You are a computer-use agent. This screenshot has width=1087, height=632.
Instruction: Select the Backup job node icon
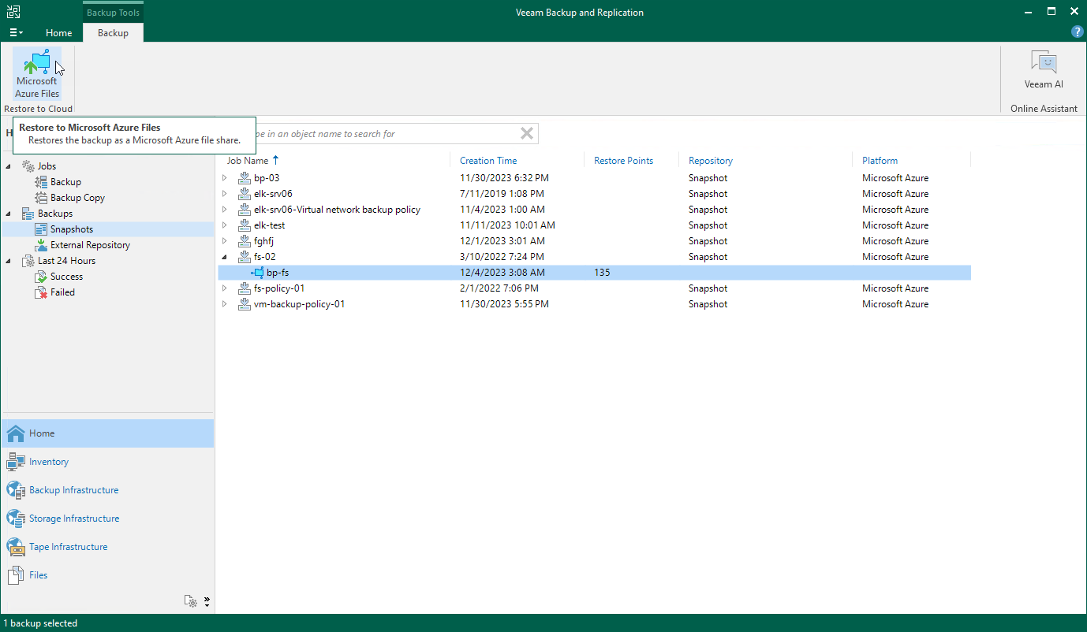pos(42,182)
